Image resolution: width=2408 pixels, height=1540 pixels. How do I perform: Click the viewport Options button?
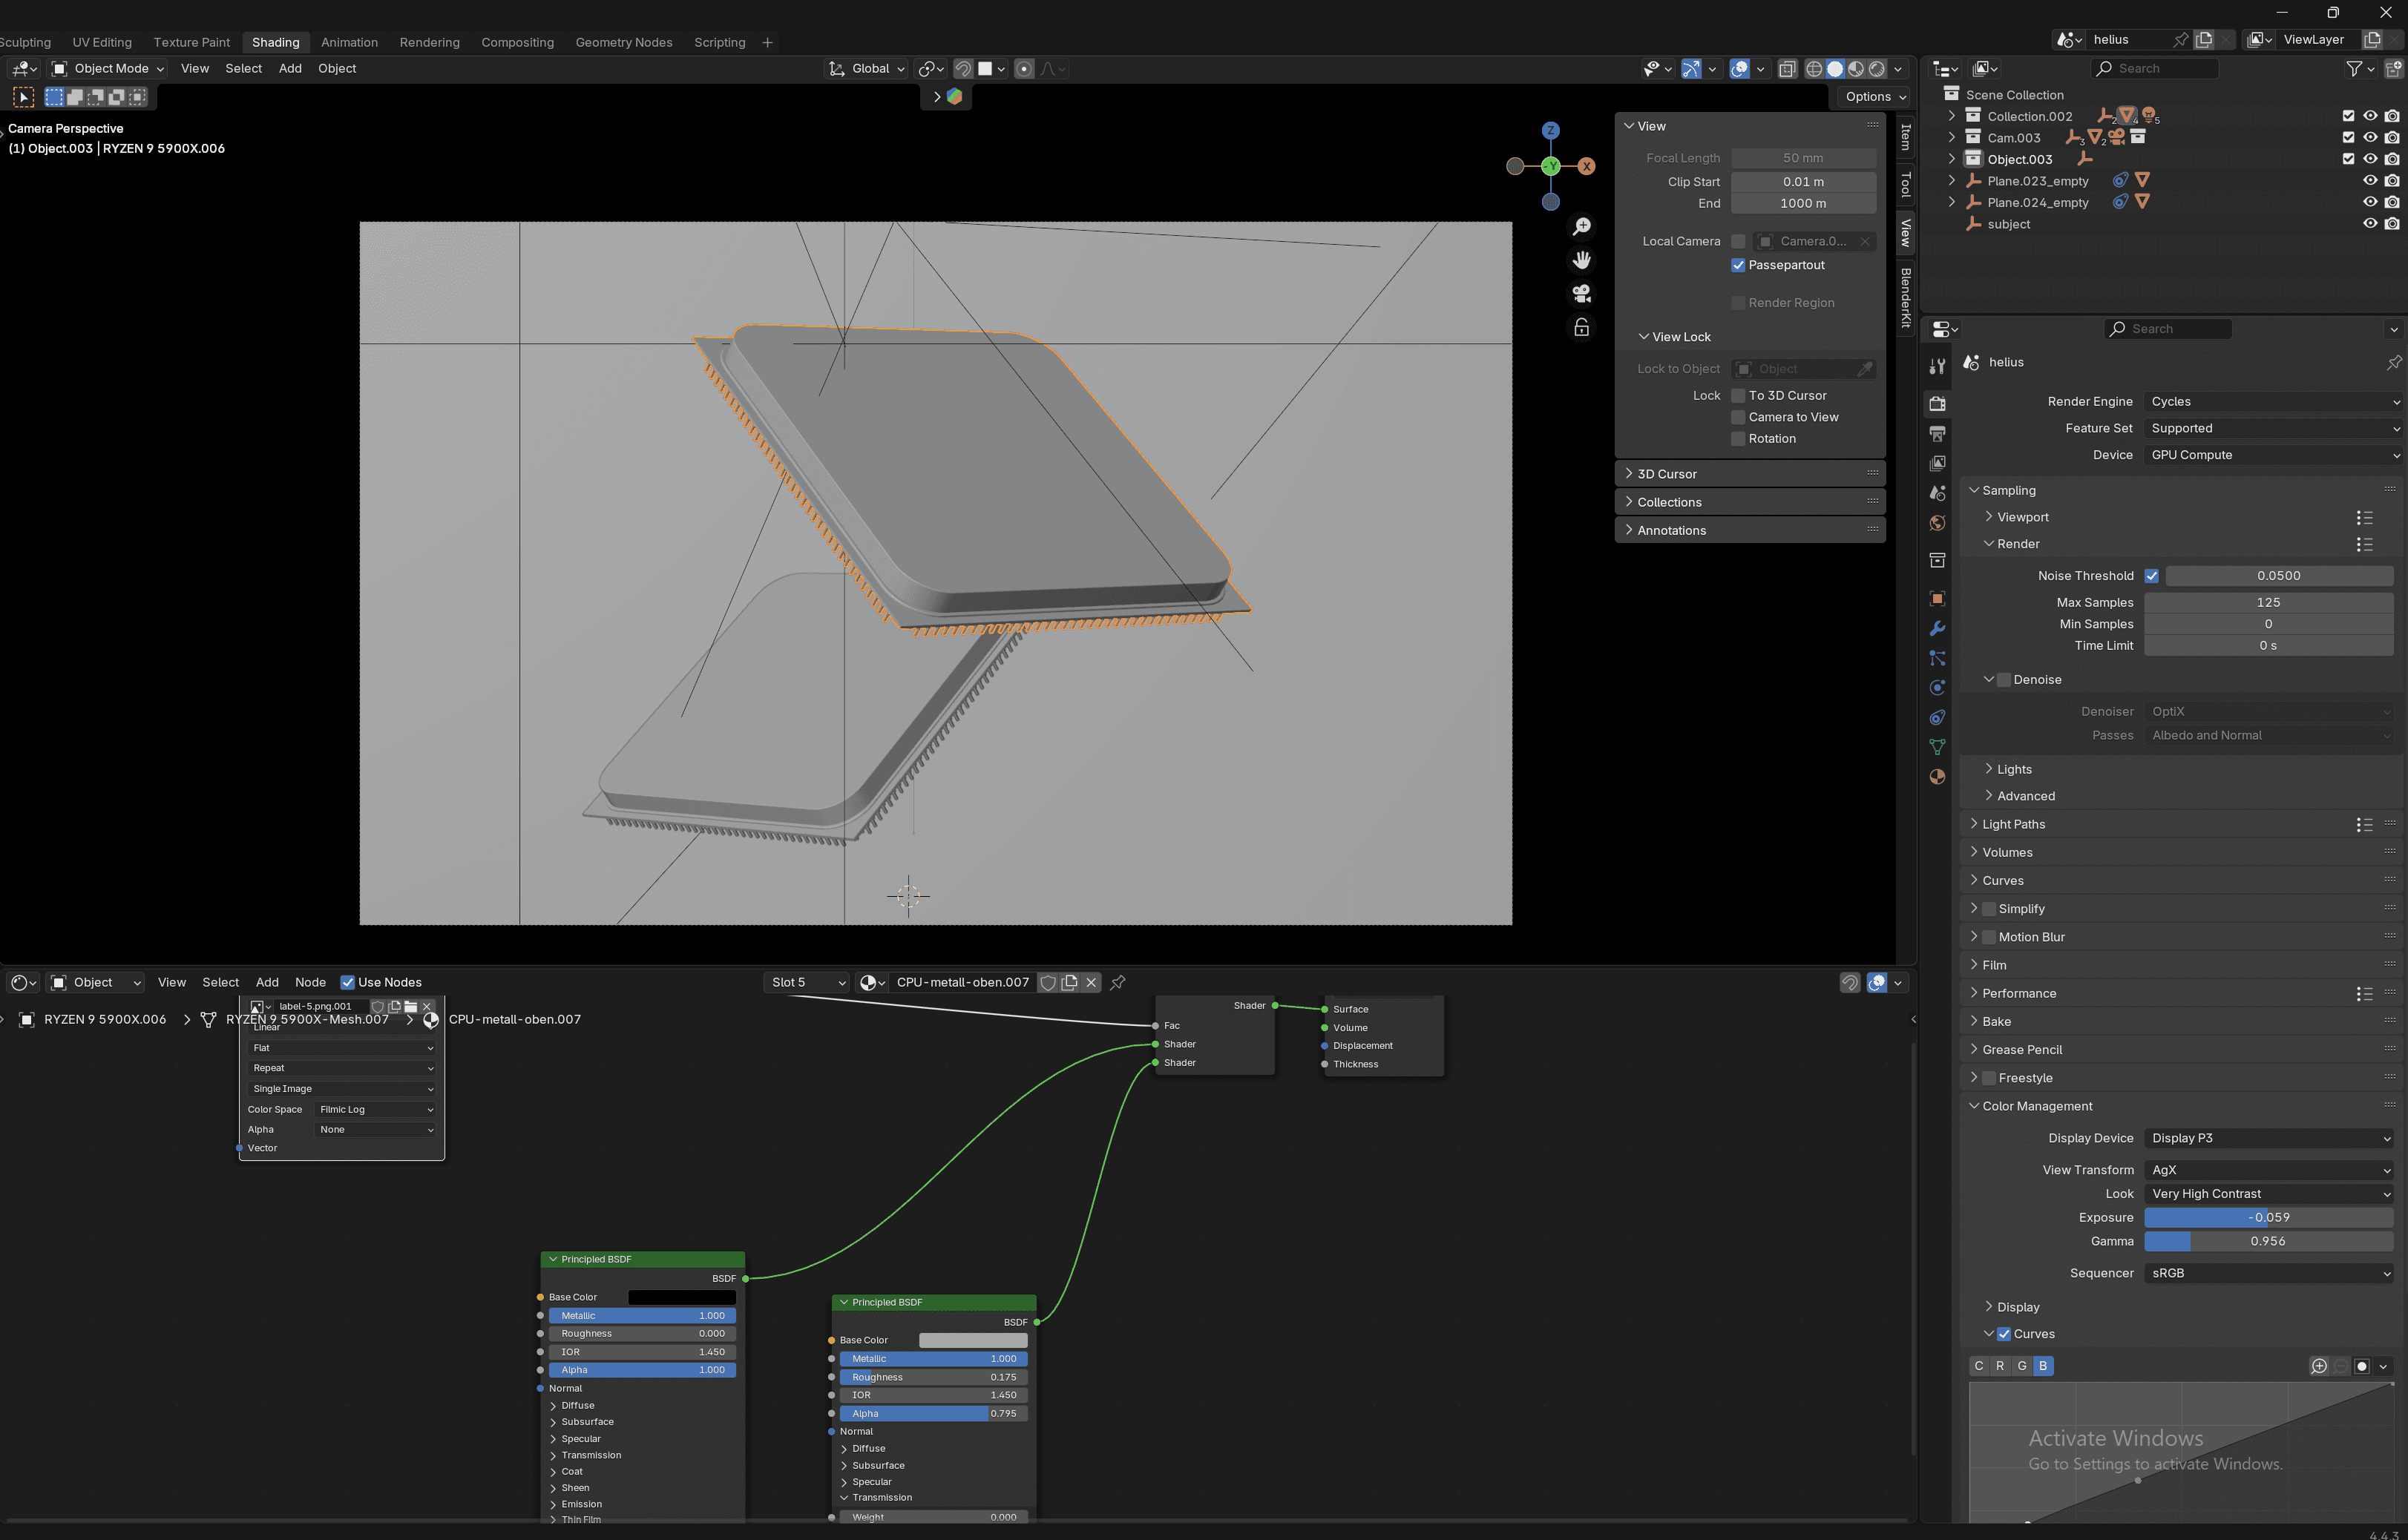[1874, 97]
